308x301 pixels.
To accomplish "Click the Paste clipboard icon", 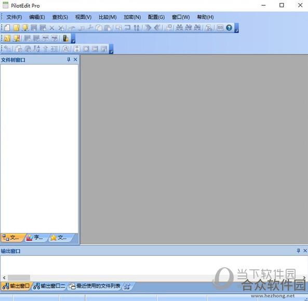I will point(108,28).
